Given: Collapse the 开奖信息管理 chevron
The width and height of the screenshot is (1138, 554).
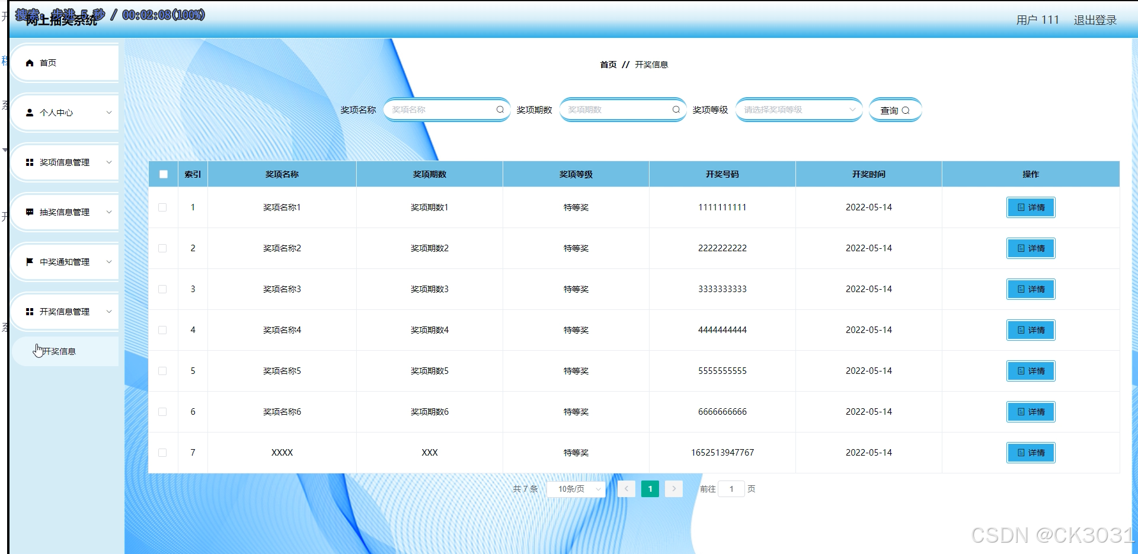Looking at the screenshot, I should click(x=109, y=312).
